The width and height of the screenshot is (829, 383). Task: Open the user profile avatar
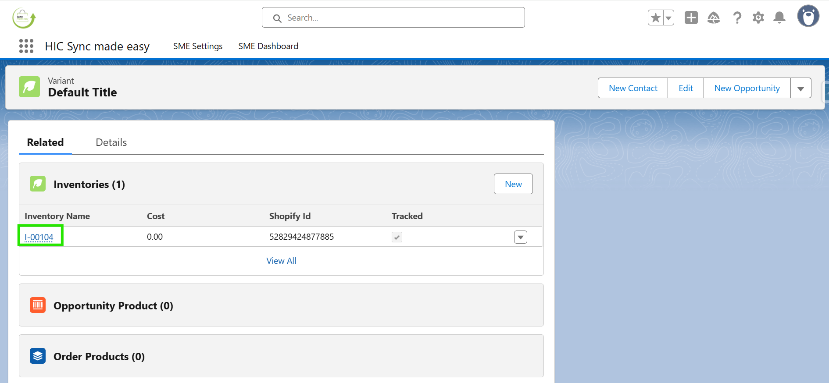click(x=808, y=16)
